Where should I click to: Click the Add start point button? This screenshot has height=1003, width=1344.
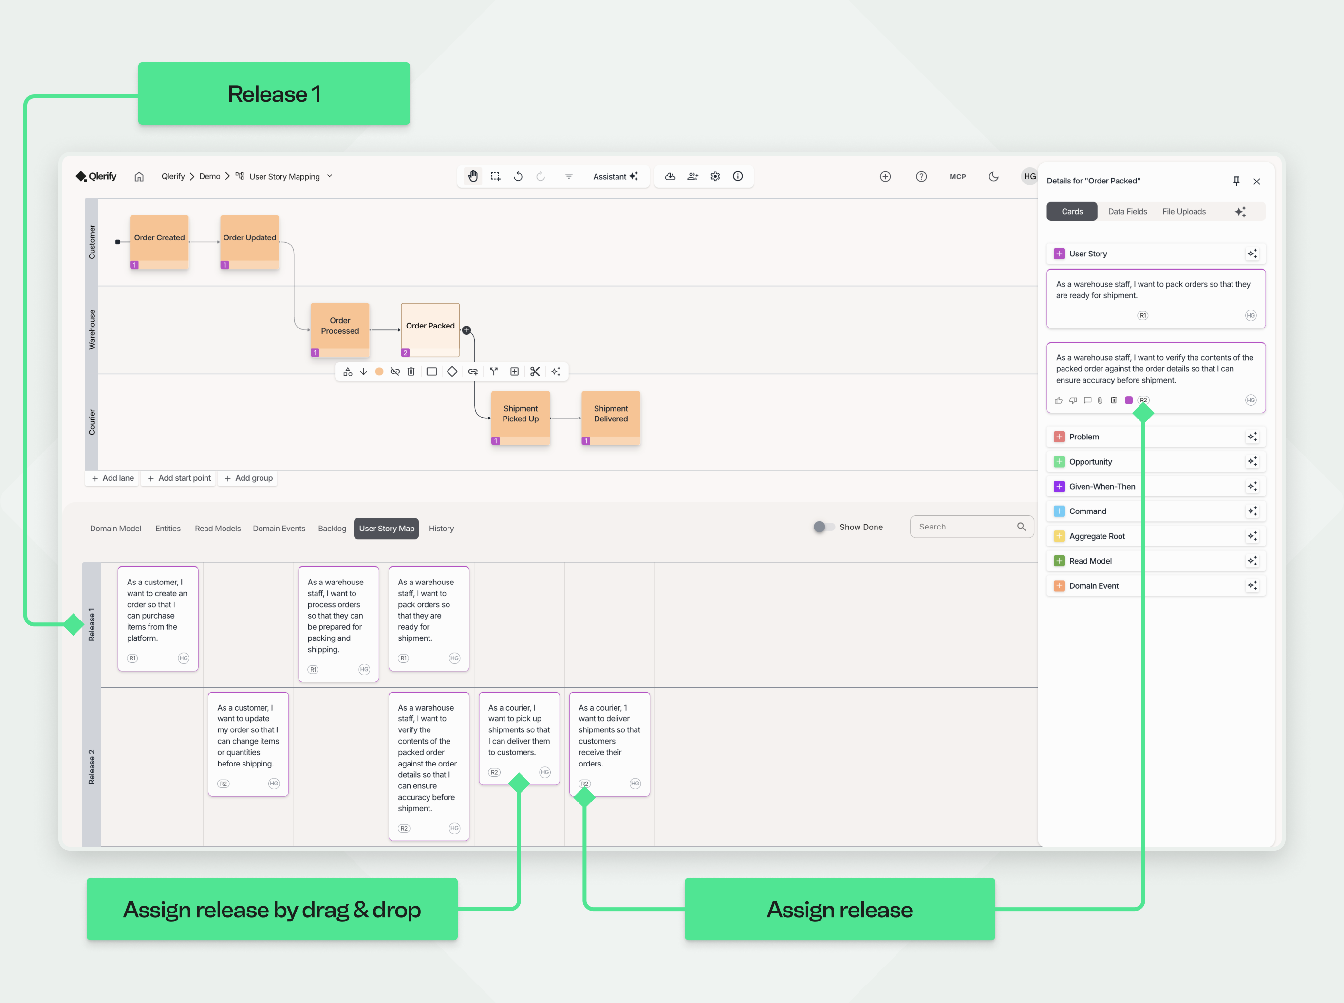(x=179, y=478)
